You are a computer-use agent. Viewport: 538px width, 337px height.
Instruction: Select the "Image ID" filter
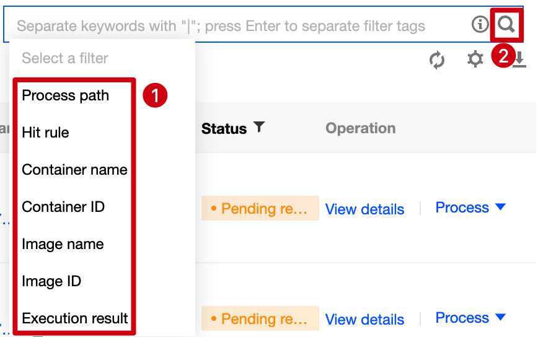coord(51,281)
